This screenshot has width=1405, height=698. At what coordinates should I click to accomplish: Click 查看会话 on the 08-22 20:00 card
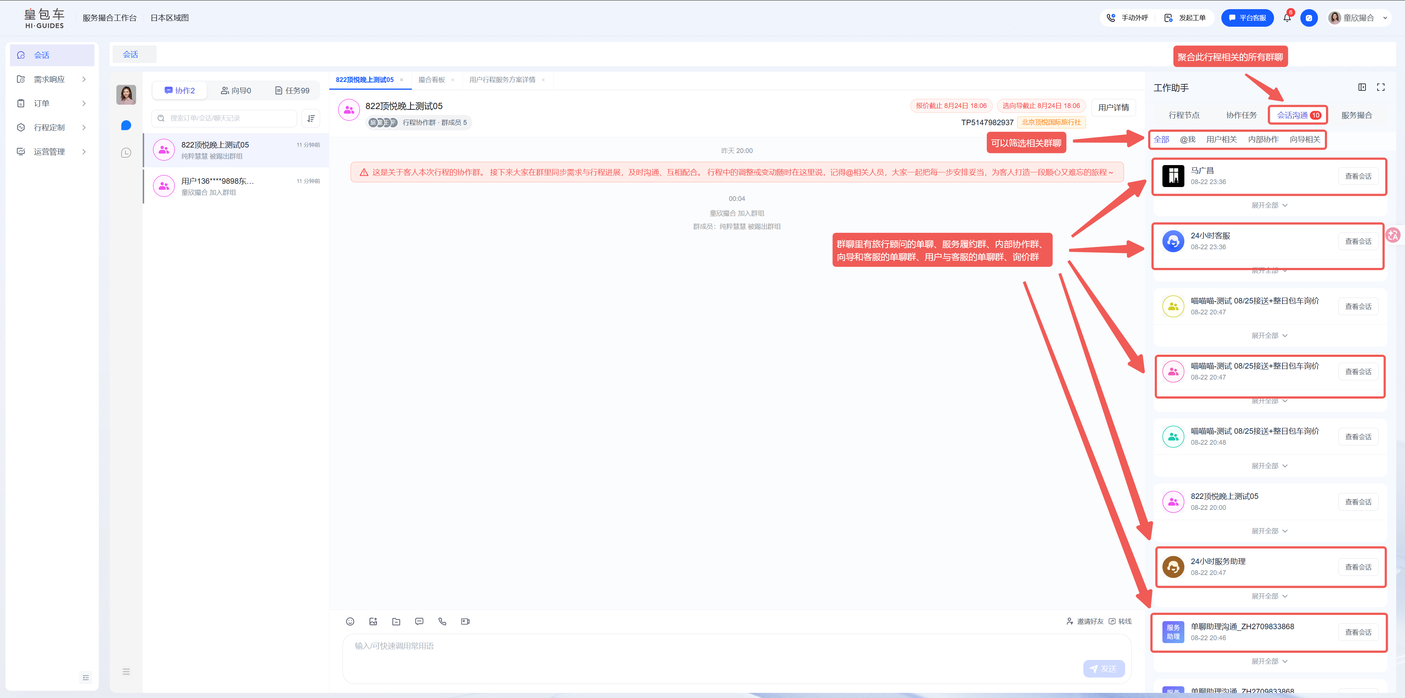[1358, 502]
